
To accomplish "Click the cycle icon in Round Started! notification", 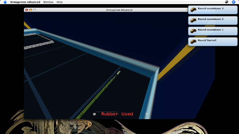I will [193, 41].
